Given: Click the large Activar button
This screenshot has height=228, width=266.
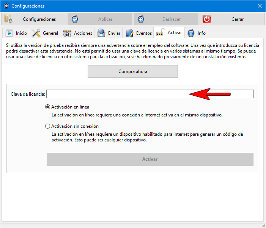Looking at the screenshot, I should pyautogui.click(x=150, y=159).
